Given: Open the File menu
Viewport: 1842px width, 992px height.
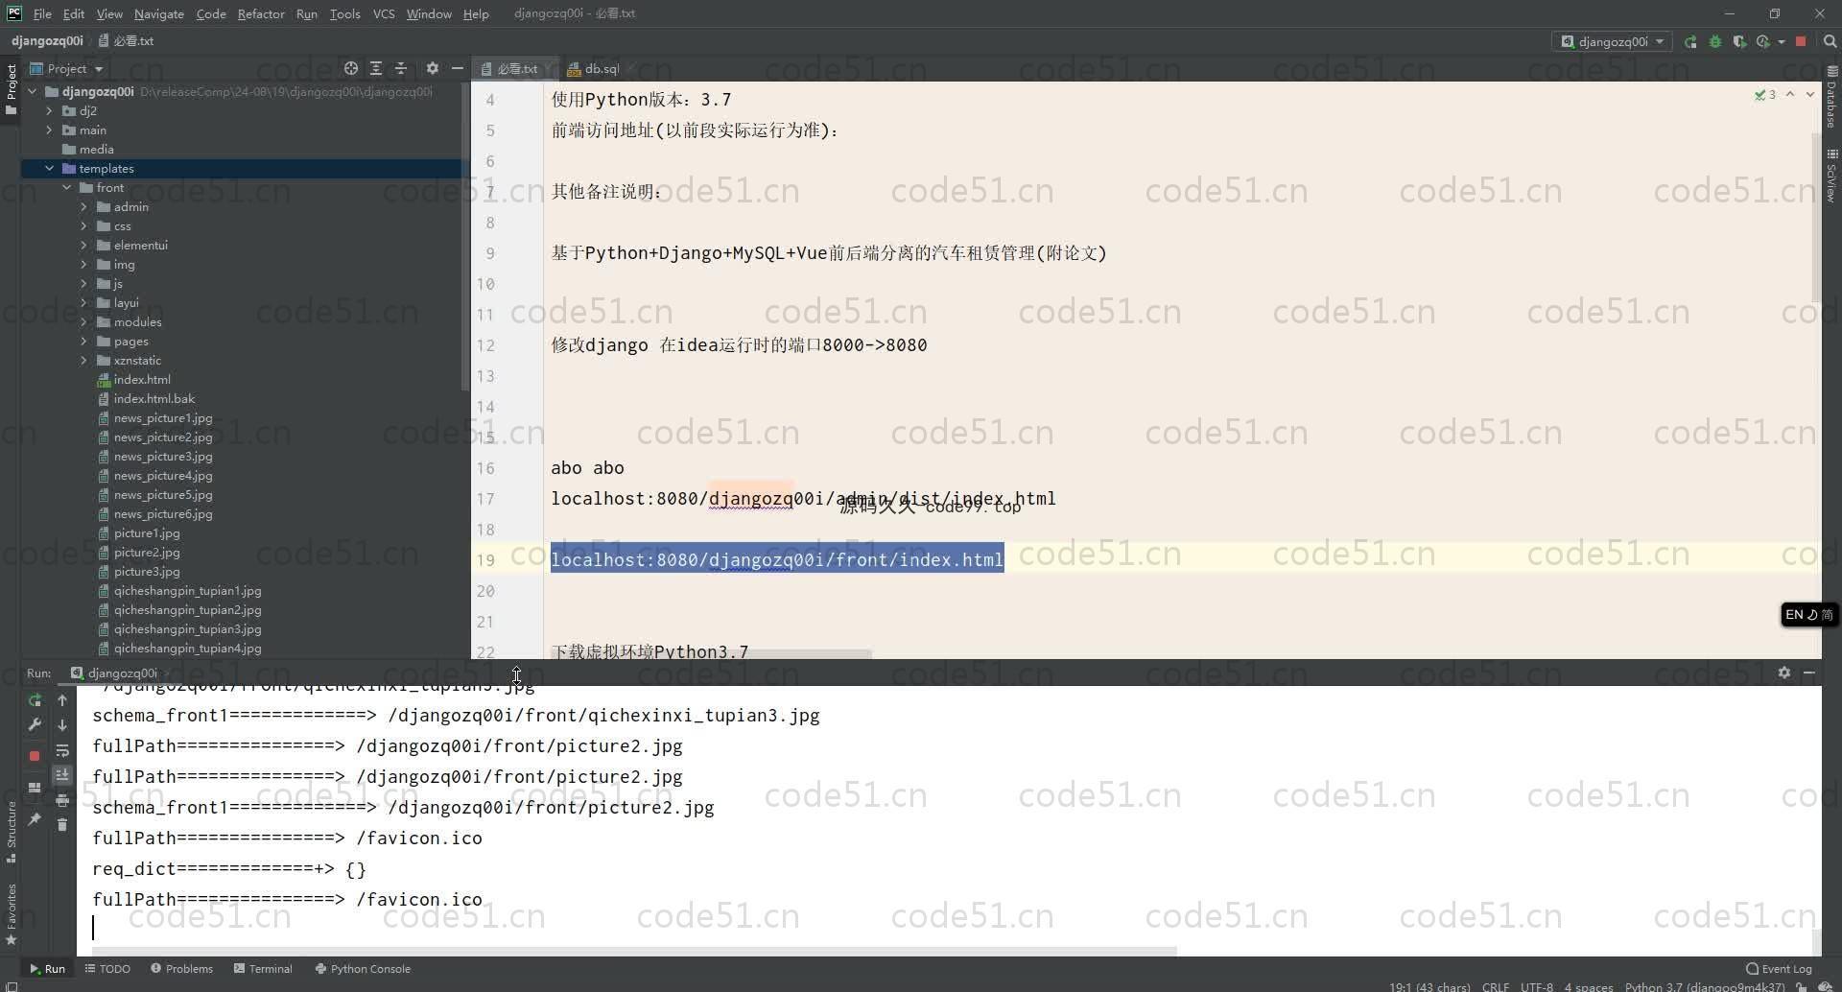Looking at the screenshot, I should (x=42, y=13).
